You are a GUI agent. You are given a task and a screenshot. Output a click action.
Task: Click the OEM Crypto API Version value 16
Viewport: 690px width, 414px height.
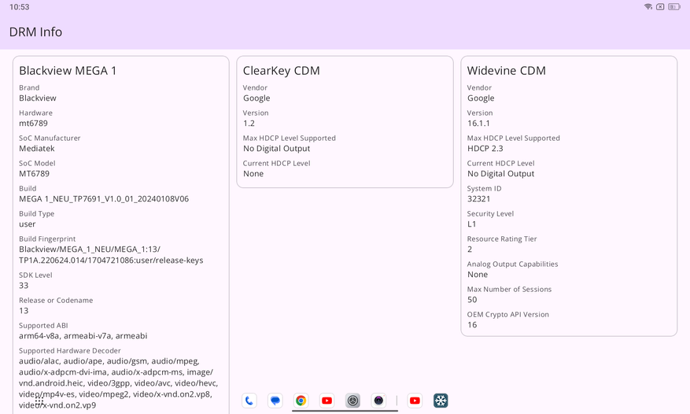coord(472,325)
